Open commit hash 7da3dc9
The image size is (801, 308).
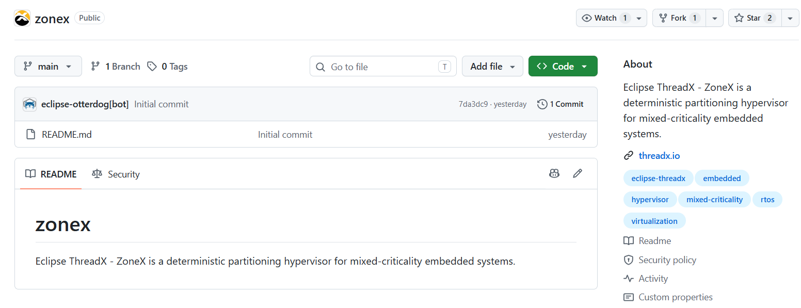473,104
